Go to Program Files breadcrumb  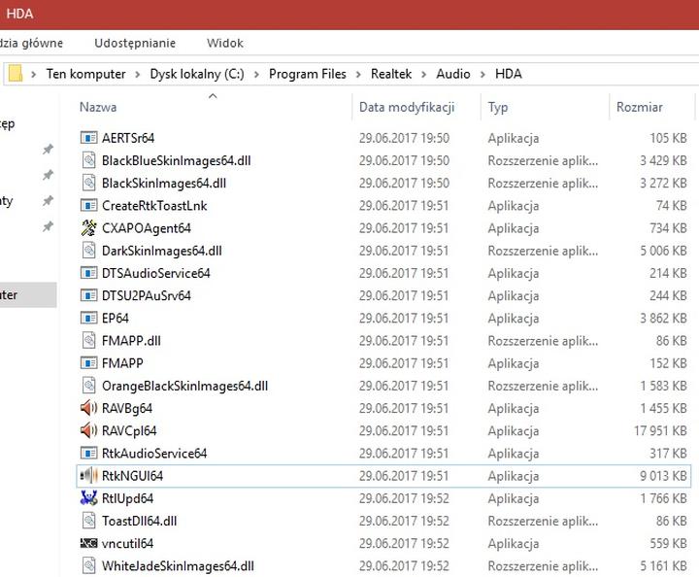308,74
